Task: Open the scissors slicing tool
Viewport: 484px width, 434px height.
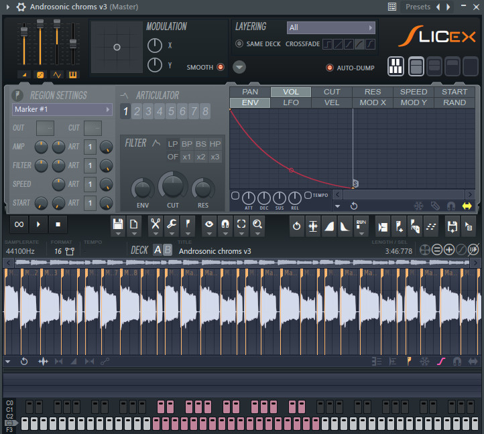Action: point(156,224)
